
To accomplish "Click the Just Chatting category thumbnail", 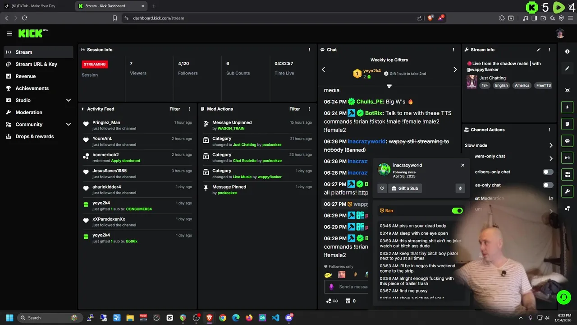I will [x=472, y=82].
